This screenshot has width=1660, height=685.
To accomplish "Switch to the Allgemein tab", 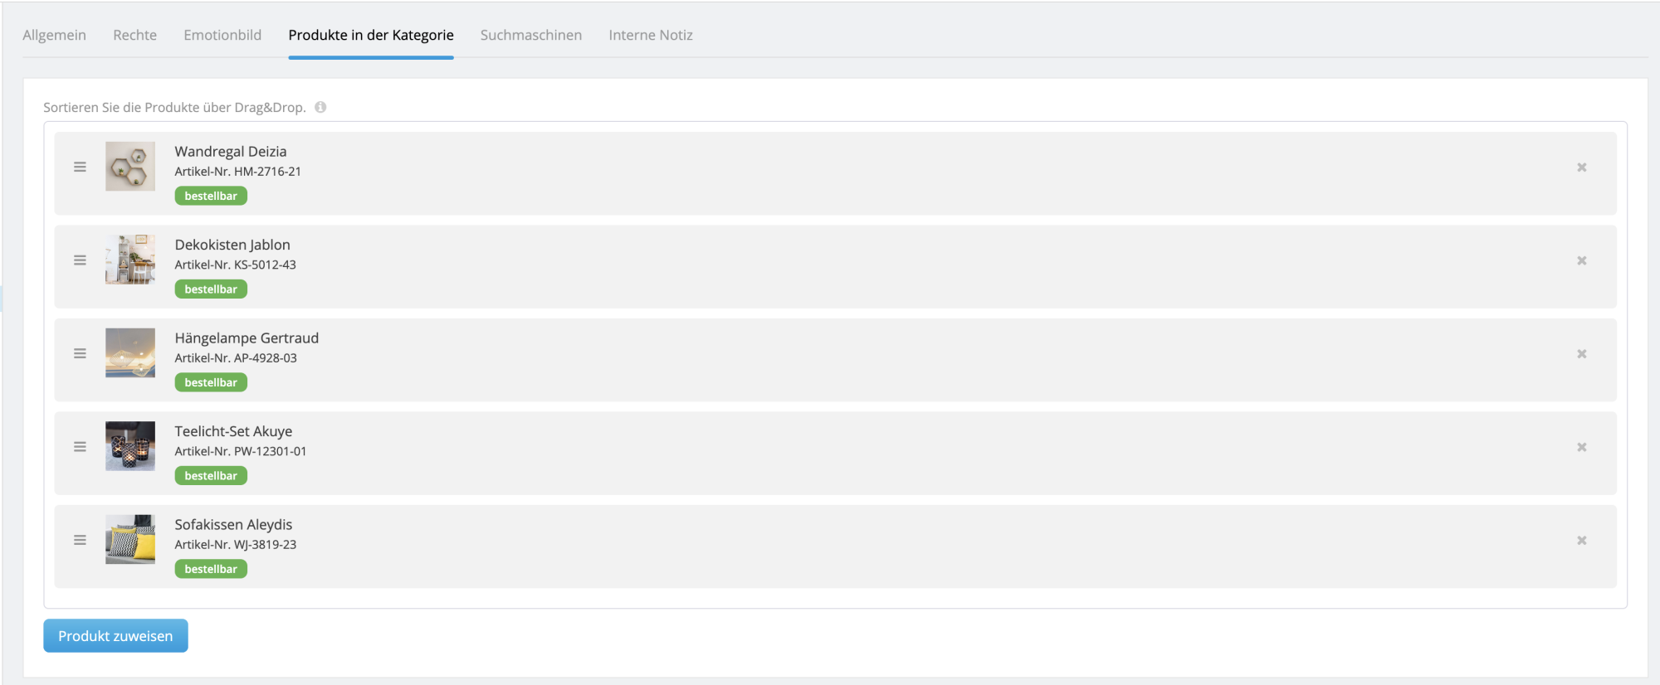I will click(x=54, y=35).
